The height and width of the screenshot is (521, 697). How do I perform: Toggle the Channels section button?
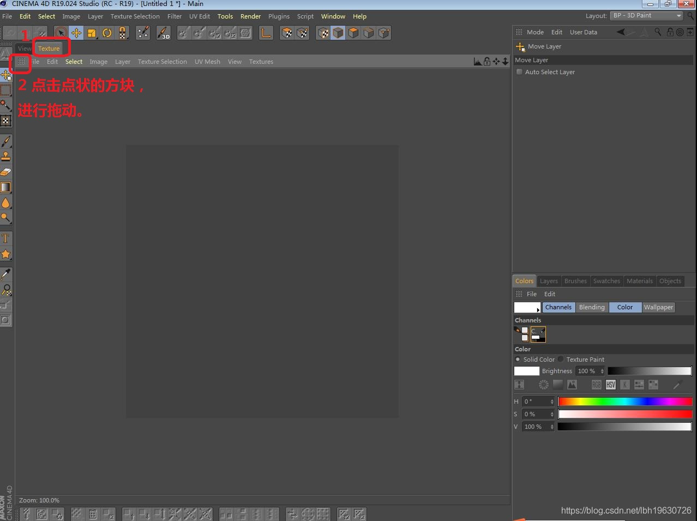pyautogui.click(x=558, y=307)
